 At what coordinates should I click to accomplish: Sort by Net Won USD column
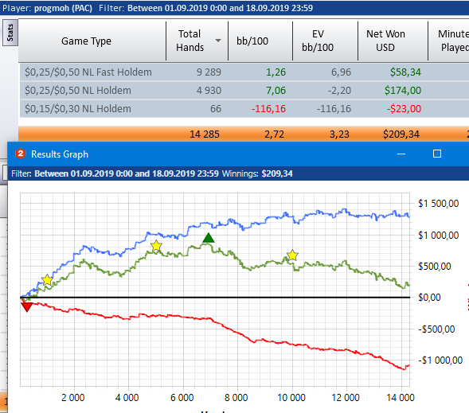click(x=393, y=41)
